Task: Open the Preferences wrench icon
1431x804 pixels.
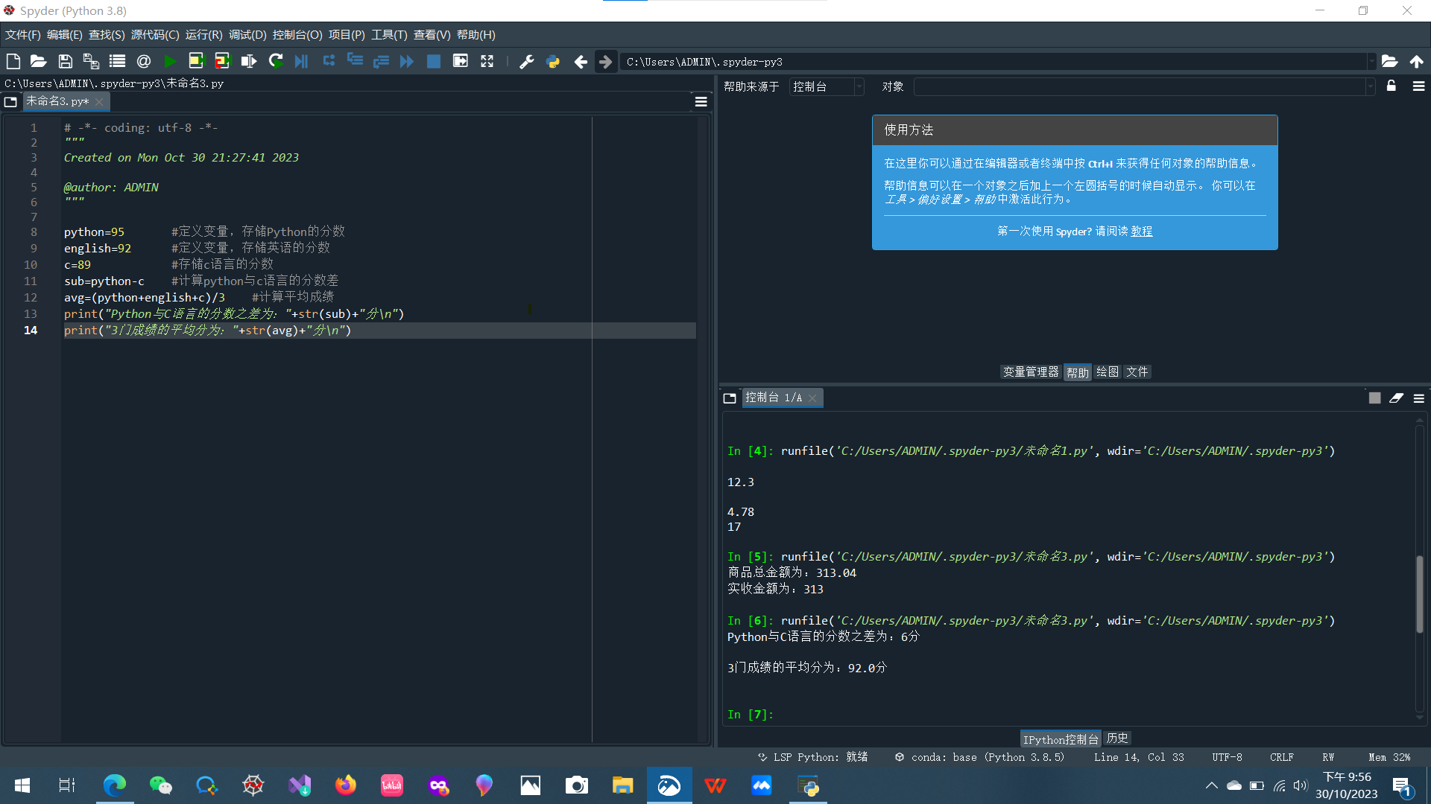Action: (x=526, y=62)
